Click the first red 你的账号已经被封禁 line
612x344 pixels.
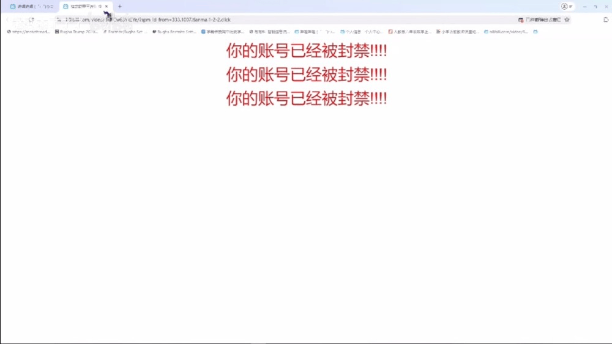pos(306,51)
